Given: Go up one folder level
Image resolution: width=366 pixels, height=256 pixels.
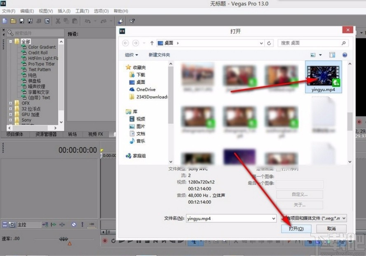Looking at the screenshot, I should 152,43.
